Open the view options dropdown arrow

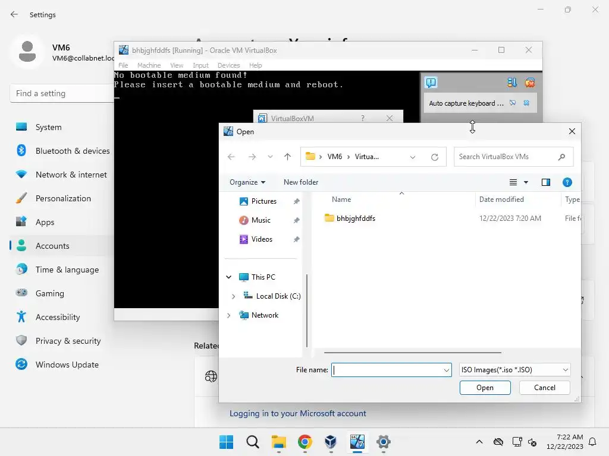tap(526, 182)
